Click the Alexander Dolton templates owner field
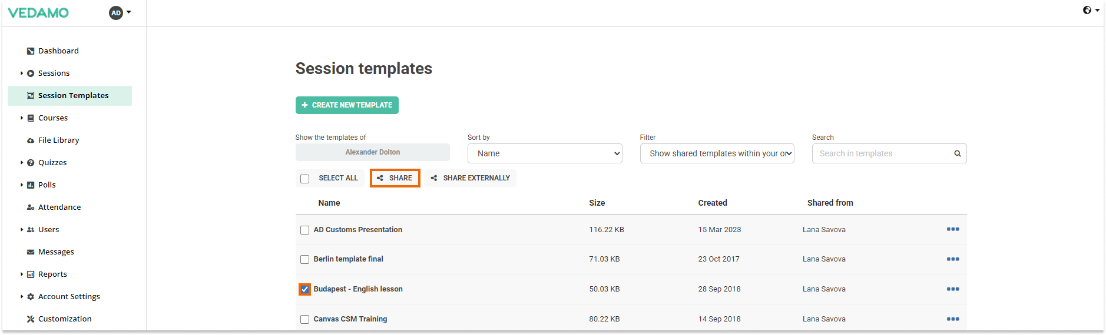Image resolution: width=1106 pixels, height=335 pixels. pos(372,152)
